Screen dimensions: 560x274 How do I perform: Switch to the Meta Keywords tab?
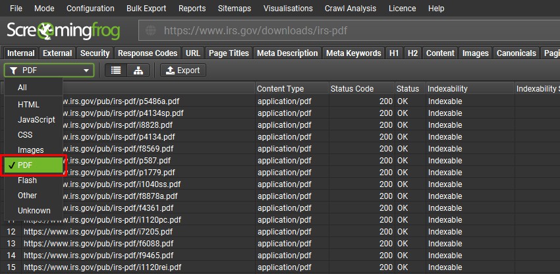point(354,53)
